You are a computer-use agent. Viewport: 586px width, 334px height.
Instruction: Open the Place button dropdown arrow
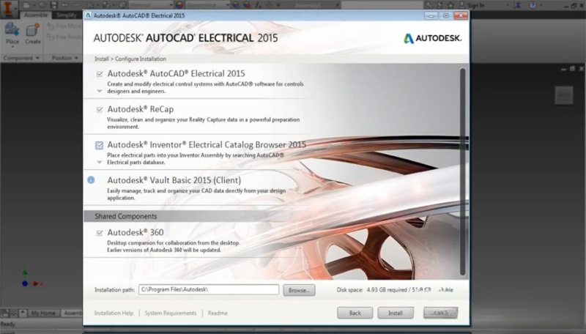pos(12,47)
